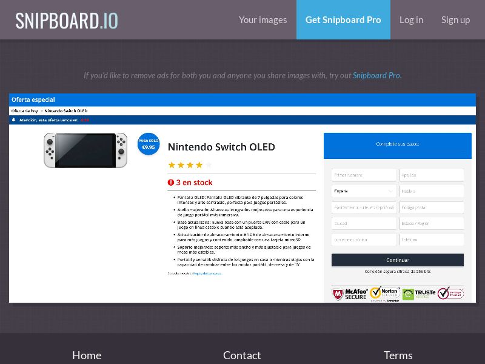Screen dimensions: 485x364
Task: Open the 'Your images' page
Action: click(x=263, y=20)
